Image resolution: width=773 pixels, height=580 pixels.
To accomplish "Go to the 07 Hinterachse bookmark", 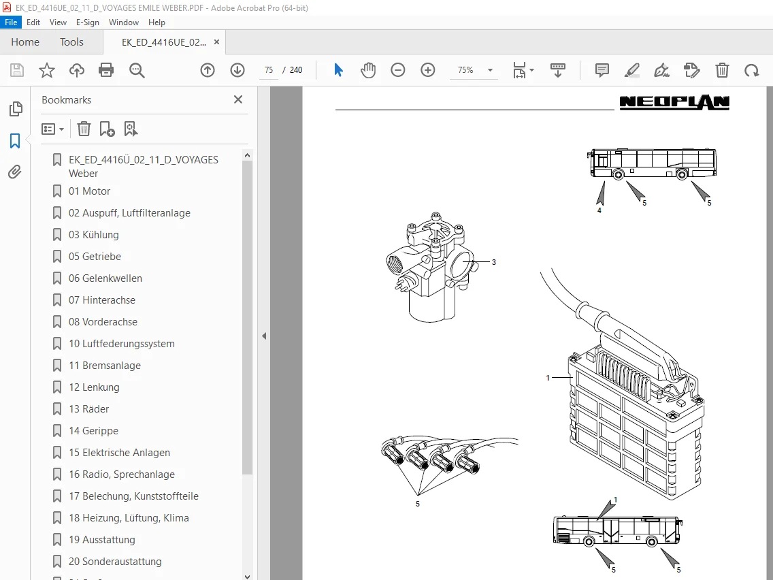I will click(101, 300).
